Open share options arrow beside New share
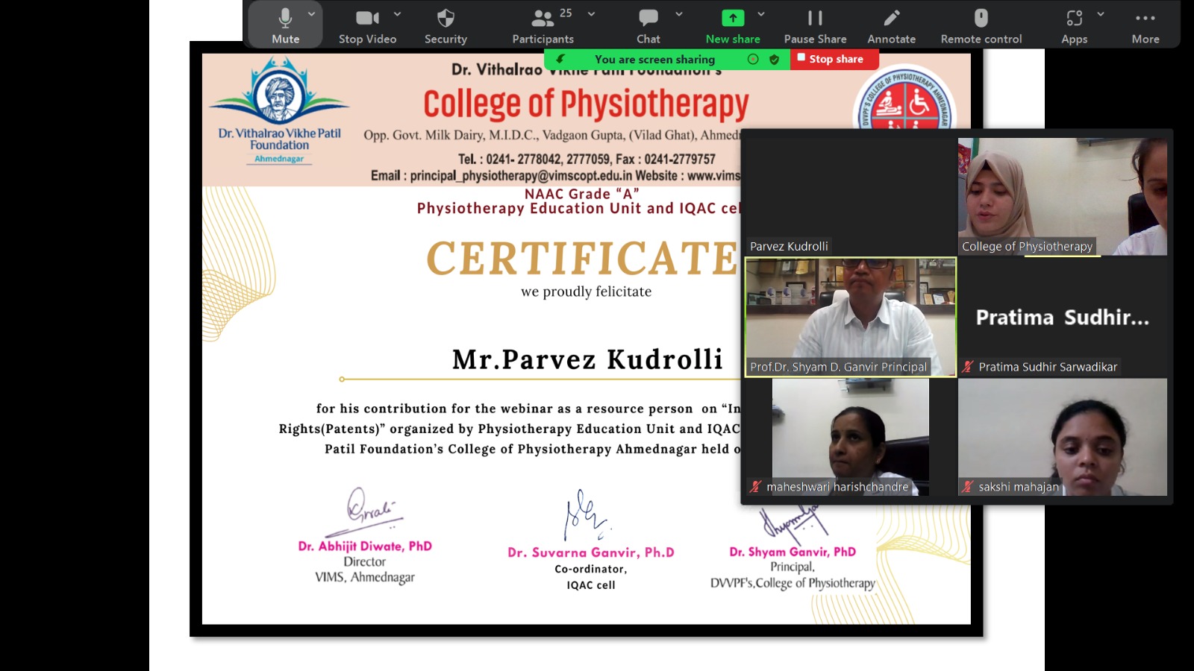Screen dimensions: 1194x671 click(760, 14)
